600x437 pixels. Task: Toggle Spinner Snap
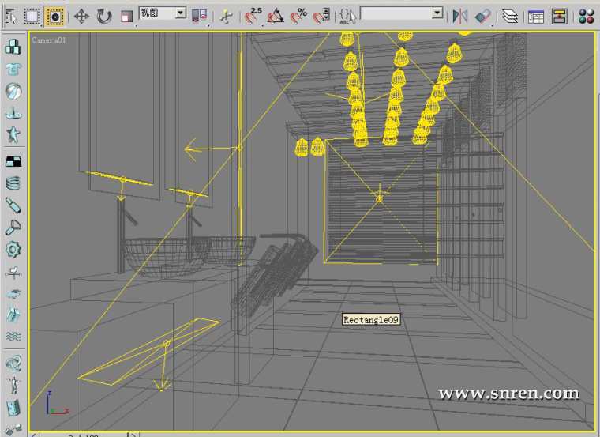pyautogui.click(x=321, y=17)
